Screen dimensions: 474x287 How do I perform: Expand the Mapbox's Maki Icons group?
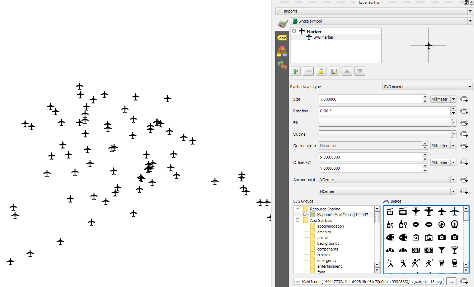click(305, 214)
